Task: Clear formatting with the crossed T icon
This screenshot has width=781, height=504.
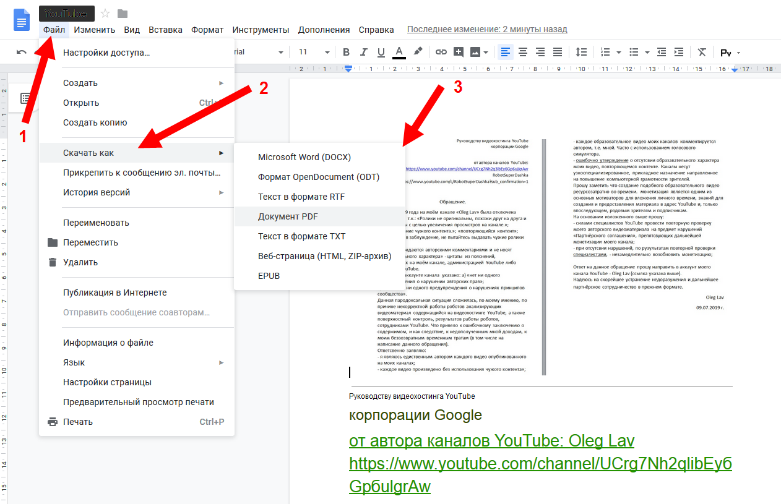Action: click(702, 52)
